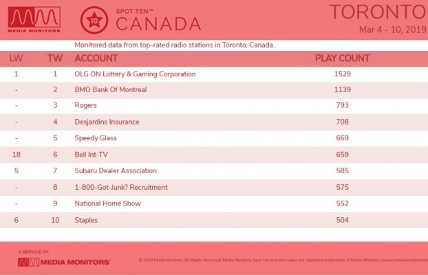Click the Media Monitors waveform logo
The height and width of the screenshot is (275, 428).
click(34, 20)
